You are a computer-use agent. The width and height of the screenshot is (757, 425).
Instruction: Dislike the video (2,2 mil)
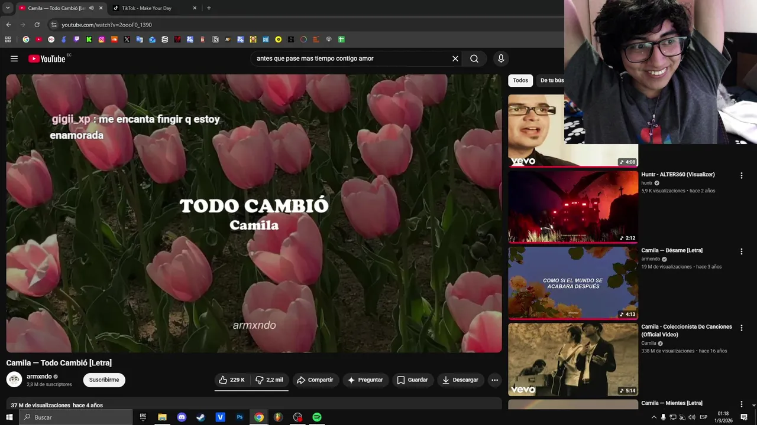click(x=270, y=380)
